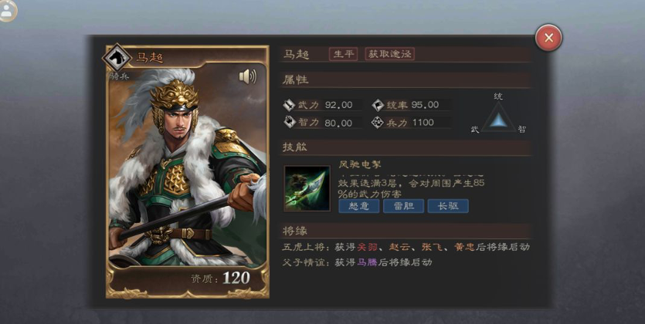Open 张飞 hero link in 将缘

point(432,247)
